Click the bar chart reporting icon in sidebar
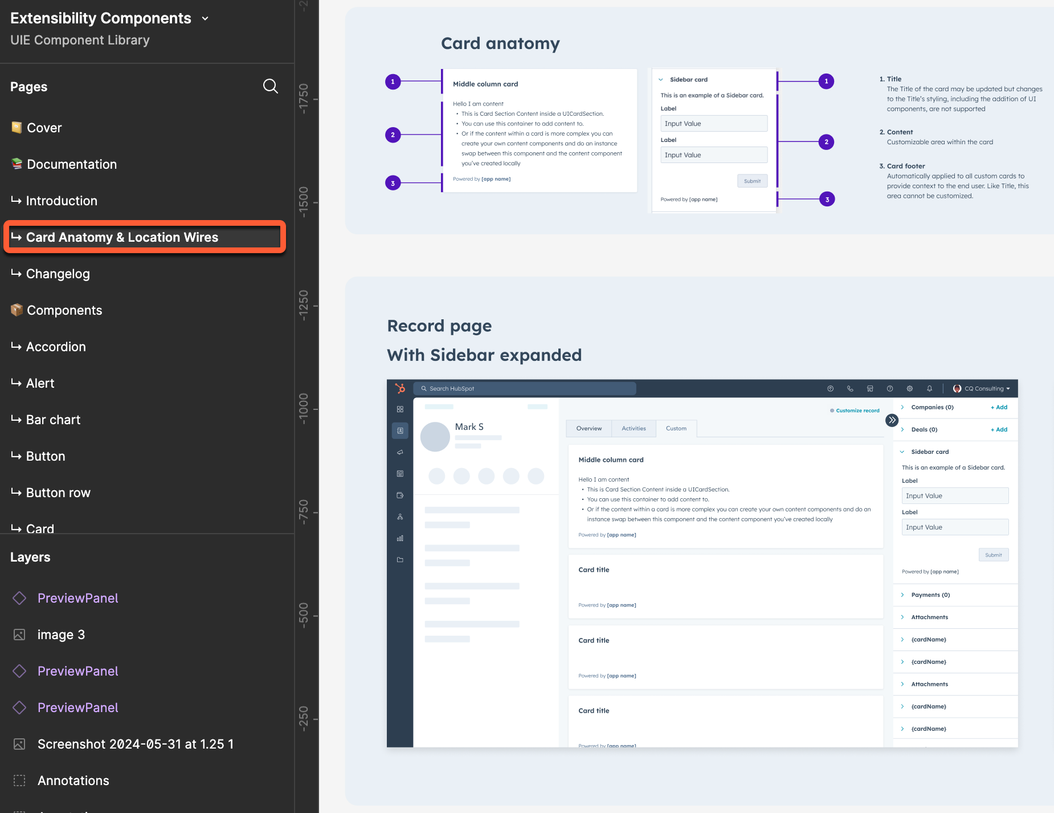The image size is (1054, 813). 400,538
